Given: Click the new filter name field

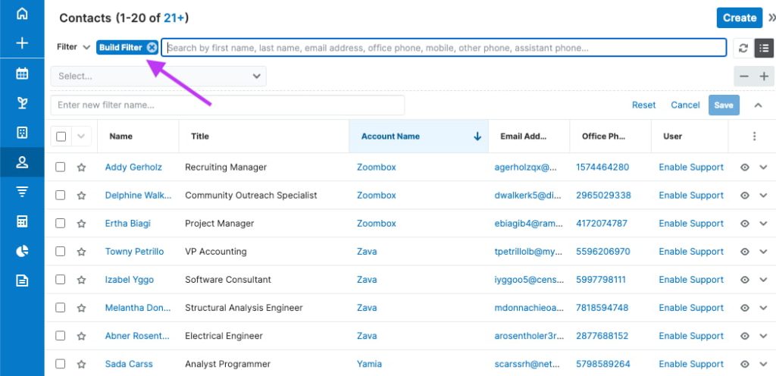Looking at the screenshot, I should point(227,105).
